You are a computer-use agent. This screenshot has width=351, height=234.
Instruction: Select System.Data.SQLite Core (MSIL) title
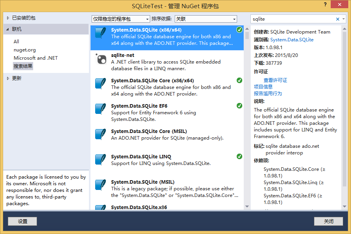point(149,131)
